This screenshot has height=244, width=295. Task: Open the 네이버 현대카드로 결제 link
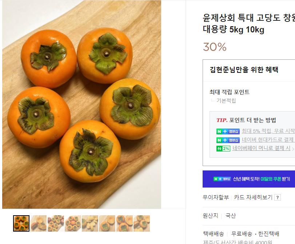(x=268, y=140)
